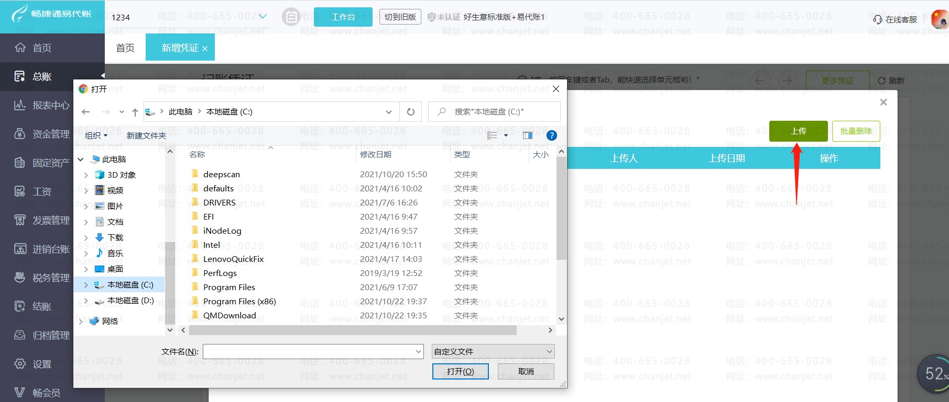949x402 pixels.
Task: Click the 批量删除 batch delete button
Action: point(856,131)
